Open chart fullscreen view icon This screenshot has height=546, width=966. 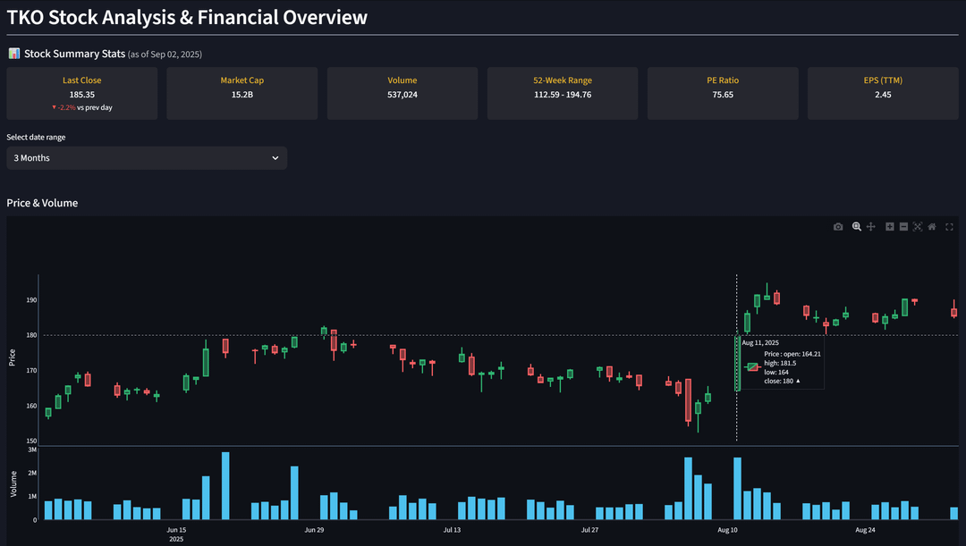click(949, 226)
